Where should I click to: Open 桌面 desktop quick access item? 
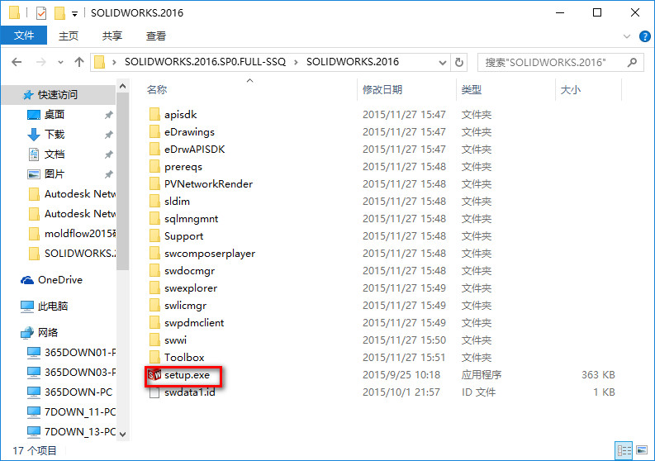[x=46, y=115]
